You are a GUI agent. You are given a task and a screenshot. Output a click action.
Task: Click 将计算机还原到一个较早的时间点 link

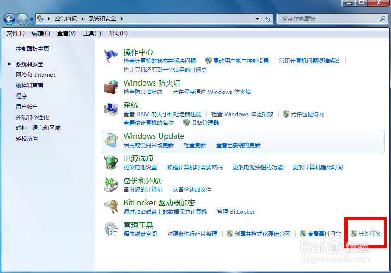165,69
